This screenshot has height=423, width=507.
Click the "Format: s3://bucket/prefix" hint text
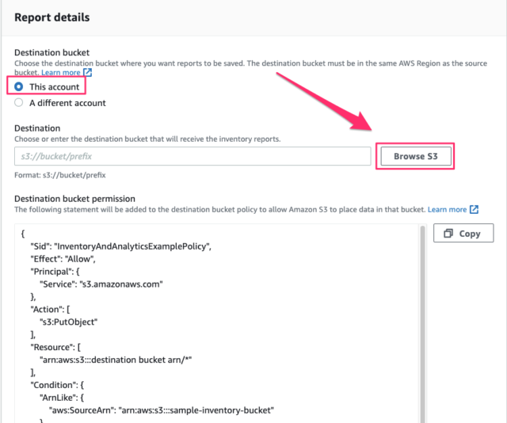click(x=59, y=175)
